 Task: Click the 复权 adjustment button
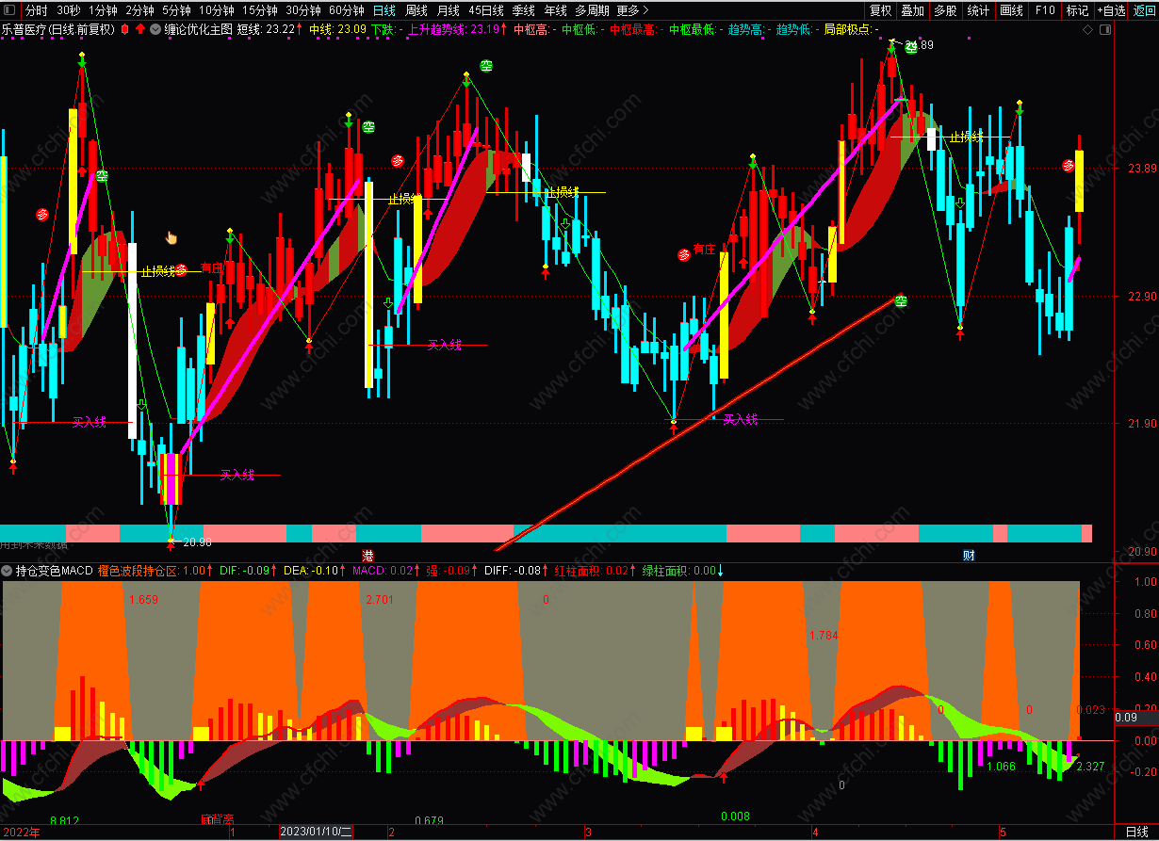pyautogui.click(x=880, y=10)
